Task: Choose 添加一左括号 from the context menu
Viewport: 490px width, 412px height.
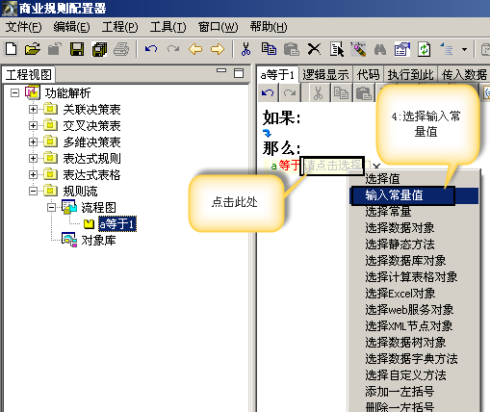Action: coord(414,392)
